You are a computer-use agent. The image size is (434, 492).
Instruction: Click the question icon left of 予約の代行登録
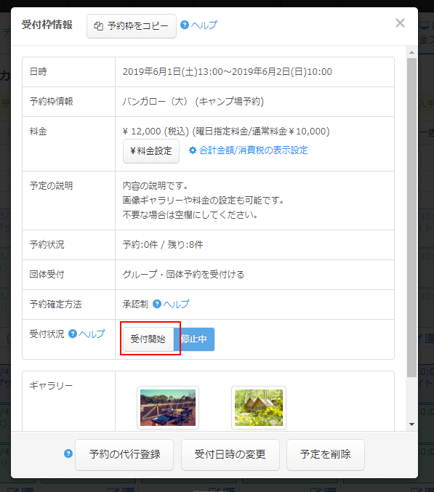68,453
